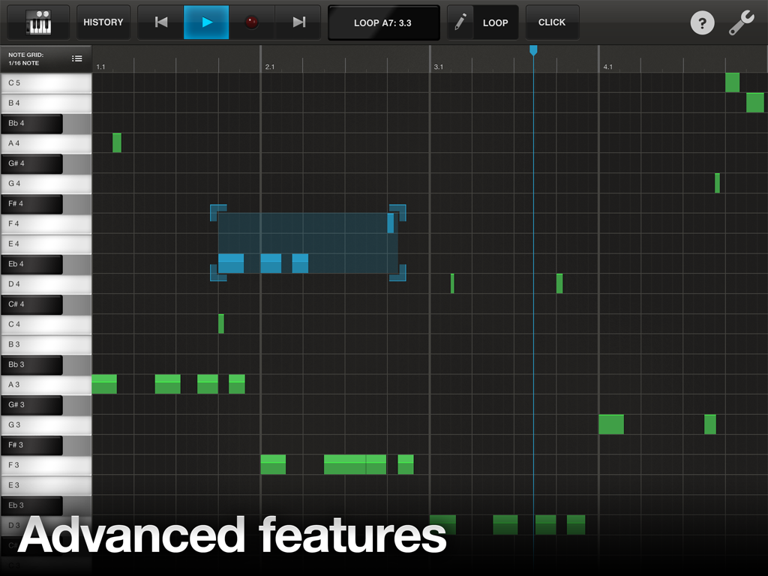Image resolution: width=768 pixels, height=576 pixels.
Task: Open the LOOP A7: 3.3 selector
Action: coord(383,22)
